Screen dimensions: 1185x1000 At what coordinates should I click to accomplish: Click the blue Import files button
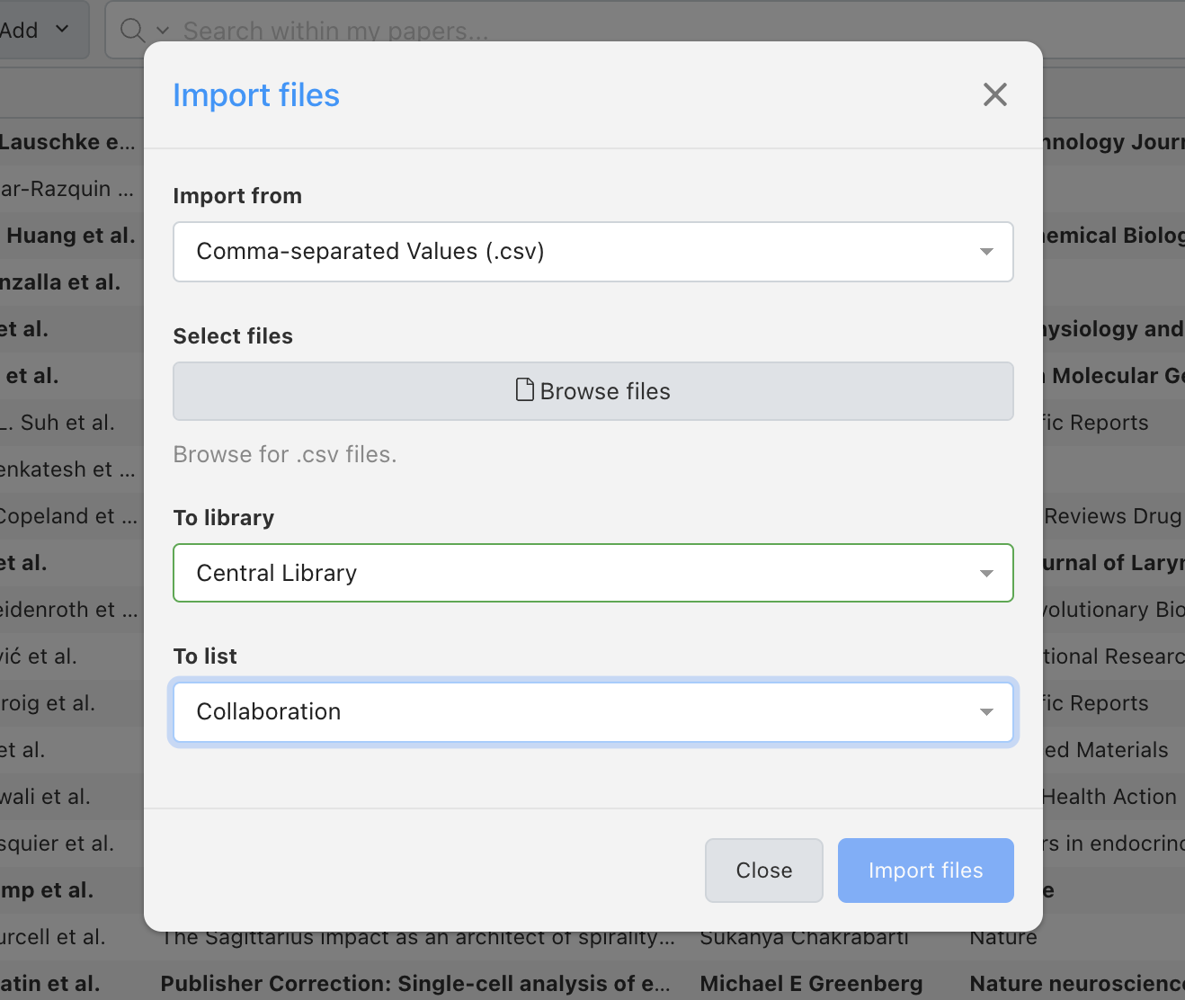point(925,871)
